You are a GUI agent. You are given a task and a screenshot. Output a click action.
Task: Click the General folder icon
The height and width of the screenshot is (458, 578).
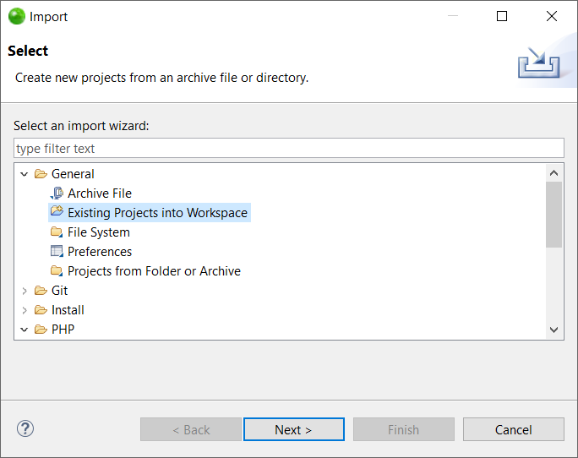(41, 174)
